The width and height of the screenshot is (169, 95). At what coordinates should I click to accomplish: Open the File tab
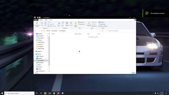36,20
